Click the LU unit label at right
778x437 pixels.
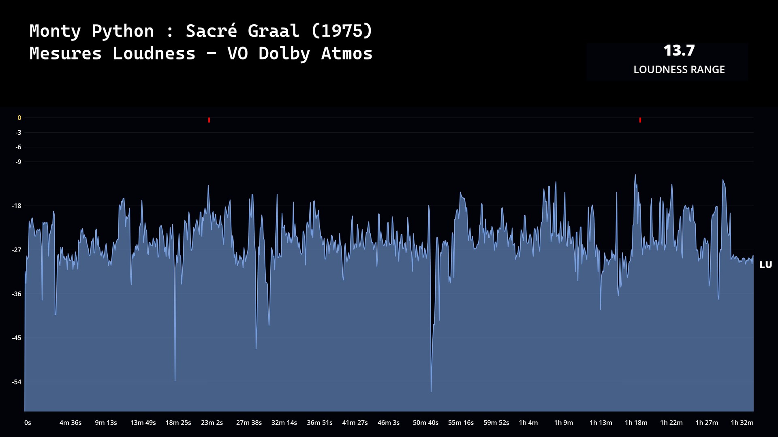pyautogui.click(x=765, y=265)
